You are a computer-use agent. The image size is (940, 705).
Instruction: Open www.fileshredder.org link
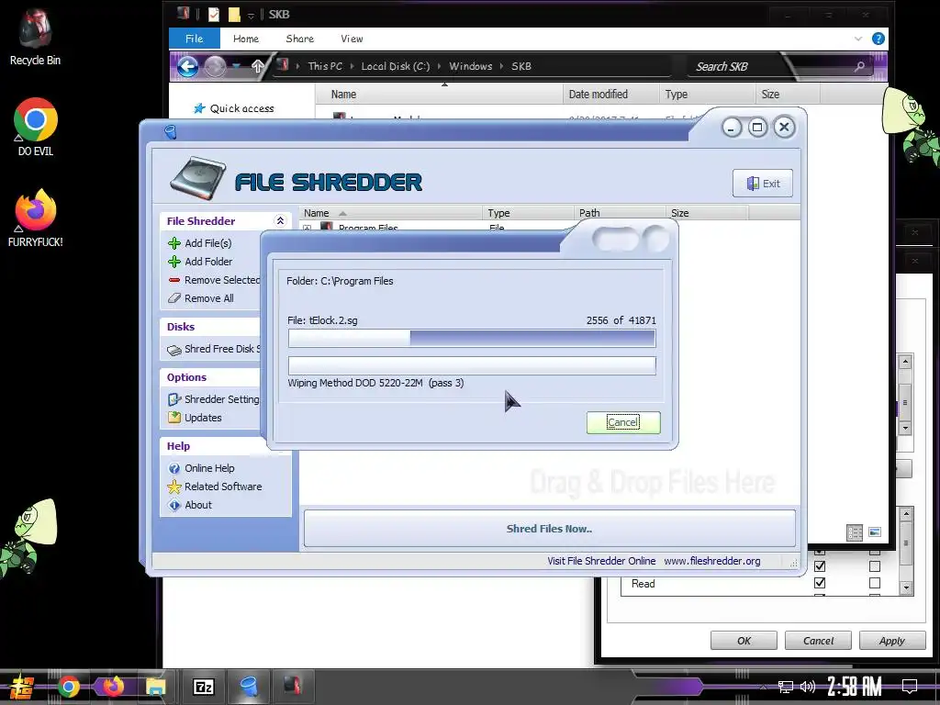711,561
